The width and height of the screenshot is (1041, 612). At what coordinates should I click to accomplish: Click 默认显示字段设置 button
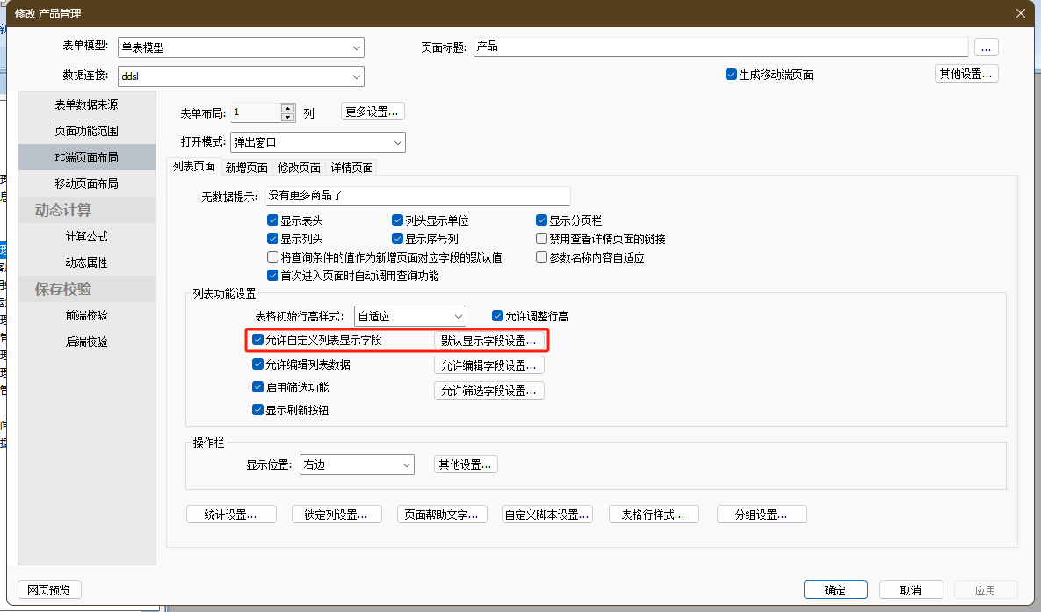pyautogui.click(x=488, y=341)
